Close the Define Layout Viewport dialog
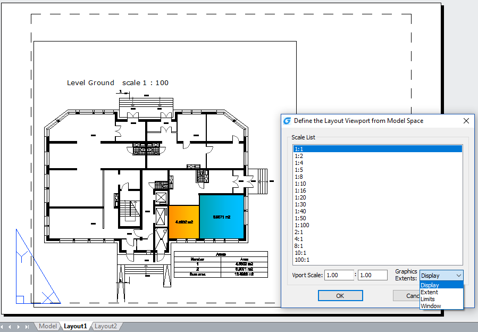 pyautogui.click(x=466, y=121)
